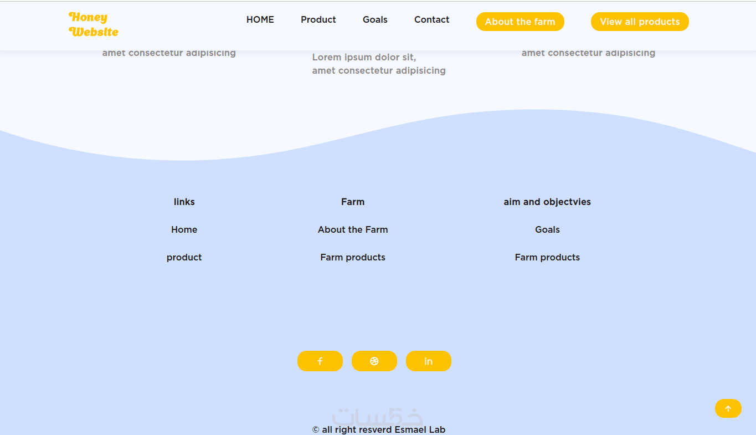Click Farm products under the Farm column
756x435 pixels.
353,257
